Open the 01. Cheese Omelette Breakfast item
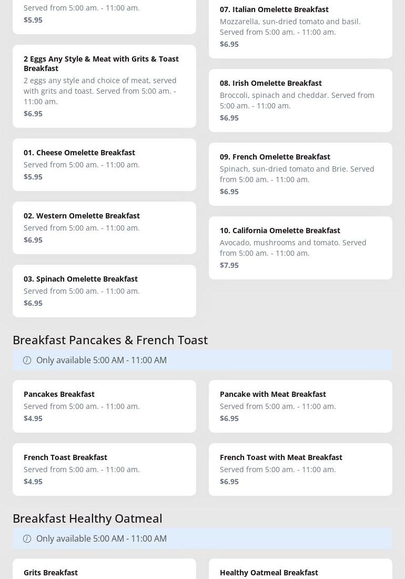The image size is (405, 579). [104, 164]
